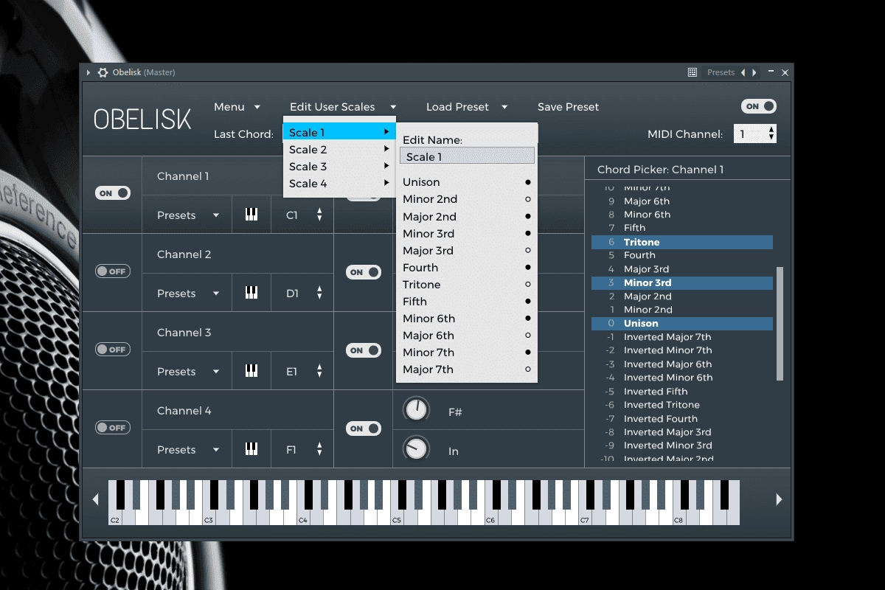
Task: Go to next preset with right arrow
Action: click(x=754, y=72)
